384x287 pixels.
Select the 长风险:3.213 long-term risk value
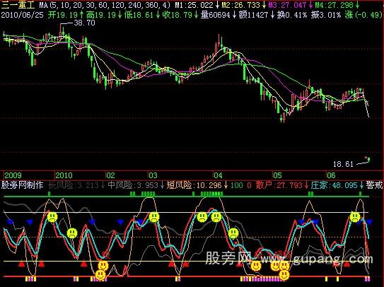coord(76,185)
